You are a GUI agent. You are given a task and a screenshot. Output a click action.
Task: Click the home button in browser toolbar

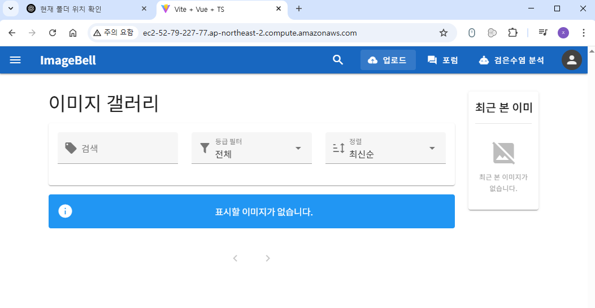point(73,33)
